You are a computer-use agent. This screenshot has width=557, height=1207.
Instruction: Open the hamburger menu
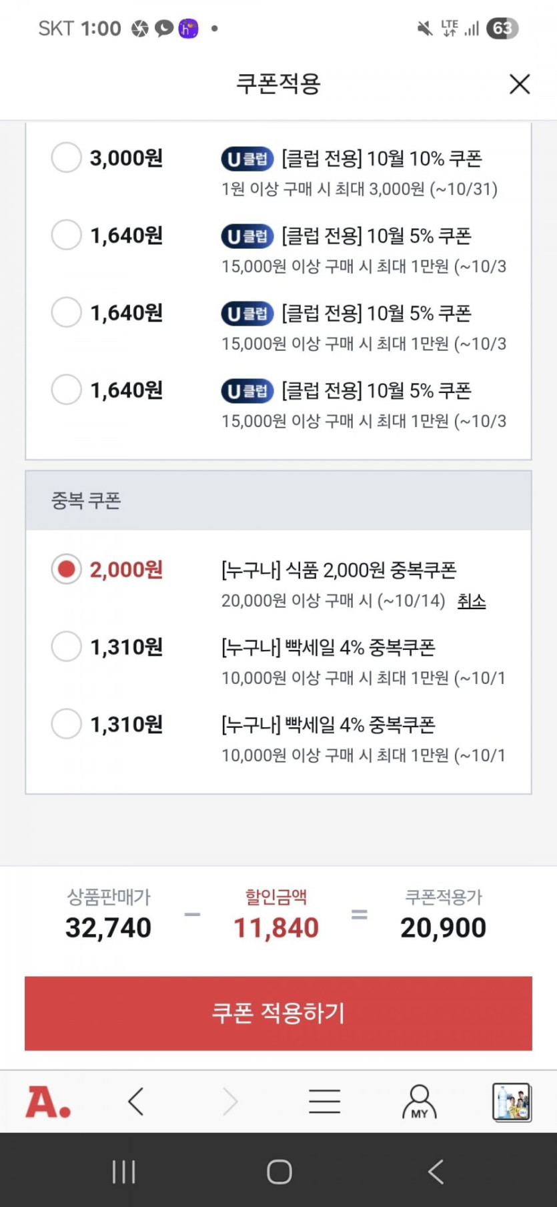(325, 1102)
